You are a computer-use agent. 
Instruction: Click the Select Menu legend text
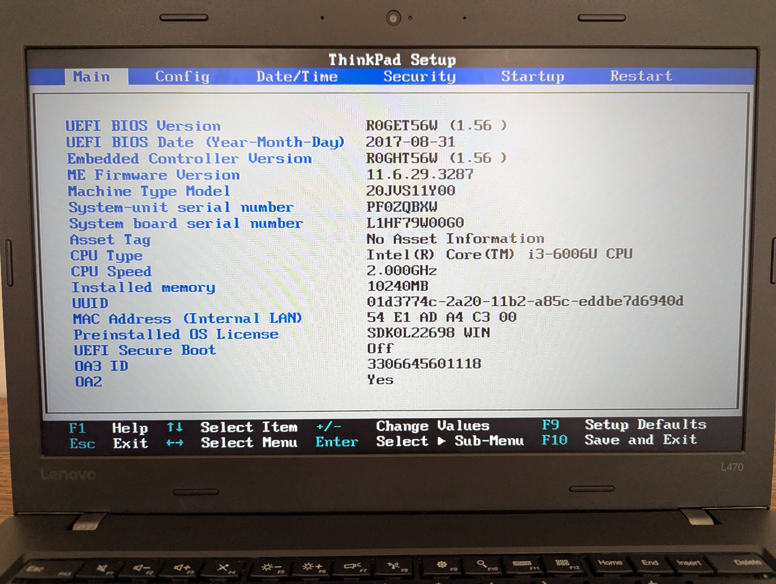pos(250,442)
